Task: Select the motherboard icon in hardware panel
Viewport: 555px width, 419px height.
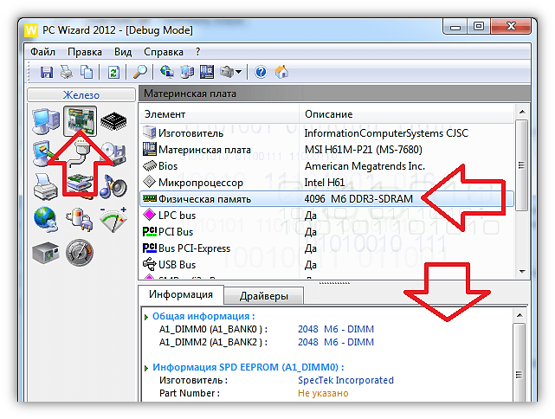Action: click(80, 120)
